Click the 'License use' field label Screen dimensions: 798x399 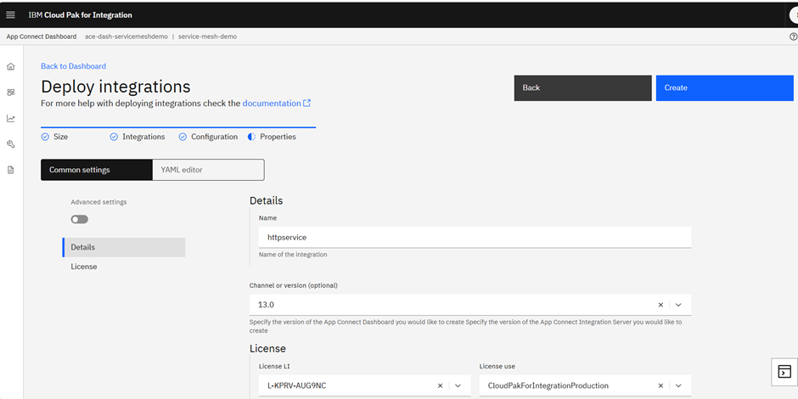coord(497,367)
